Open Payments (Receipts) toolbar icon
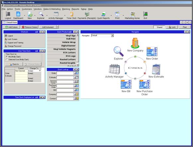 point(87,14)
